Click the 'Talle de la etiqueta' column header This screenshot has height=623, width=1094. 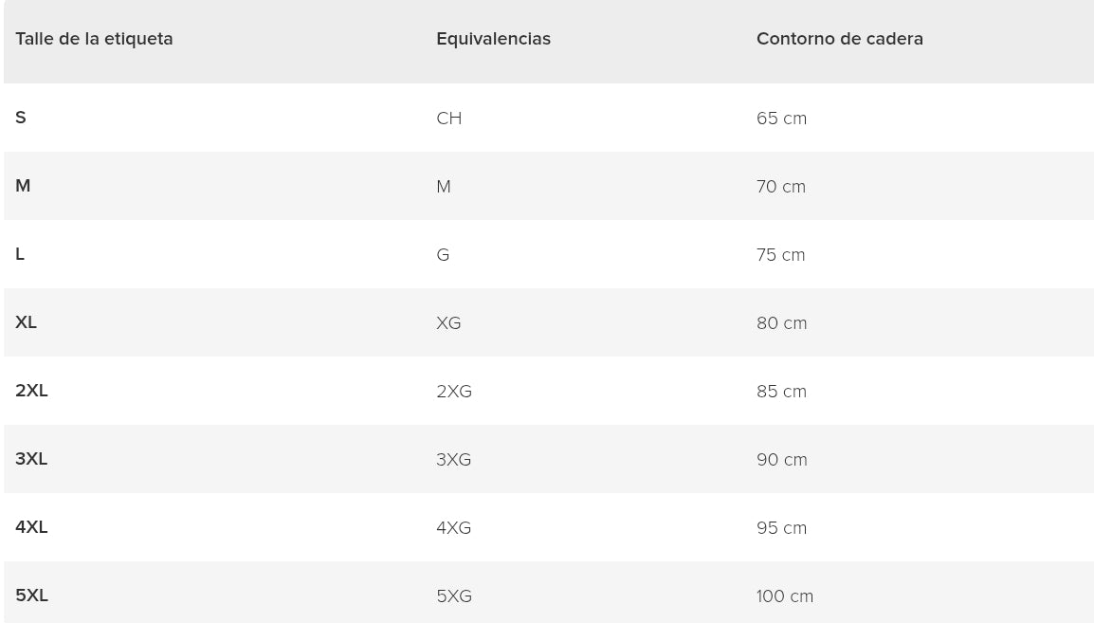[x=94, y=39]
